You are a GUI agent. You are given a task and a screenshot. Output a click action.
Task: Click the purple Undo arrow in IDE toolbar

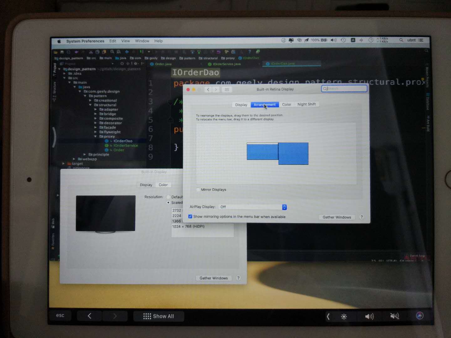76,52
